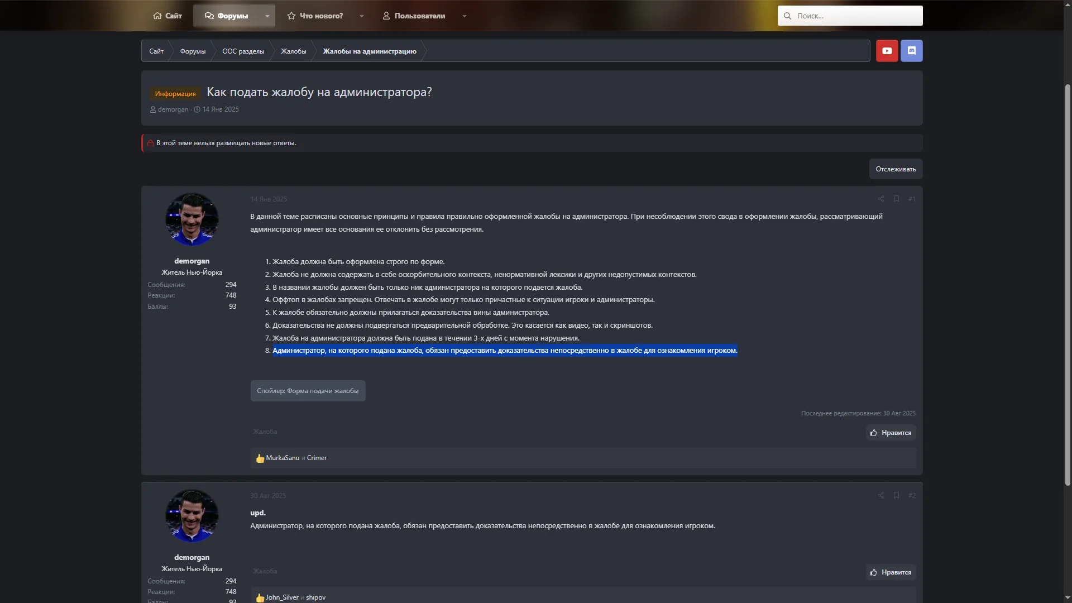The image size is (1072, 603).
Task: Expand spoiler Форма подачи жалобы
Action: (308, 391)
